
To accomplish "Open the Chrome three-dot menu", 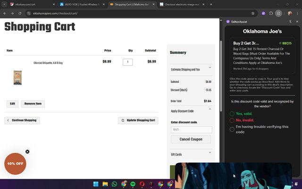I will point(297,13).
